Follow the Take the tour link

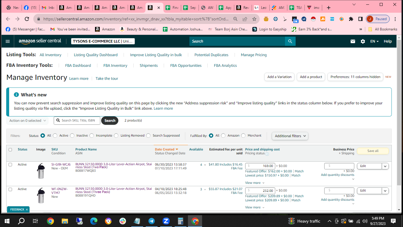pos(107,79)
